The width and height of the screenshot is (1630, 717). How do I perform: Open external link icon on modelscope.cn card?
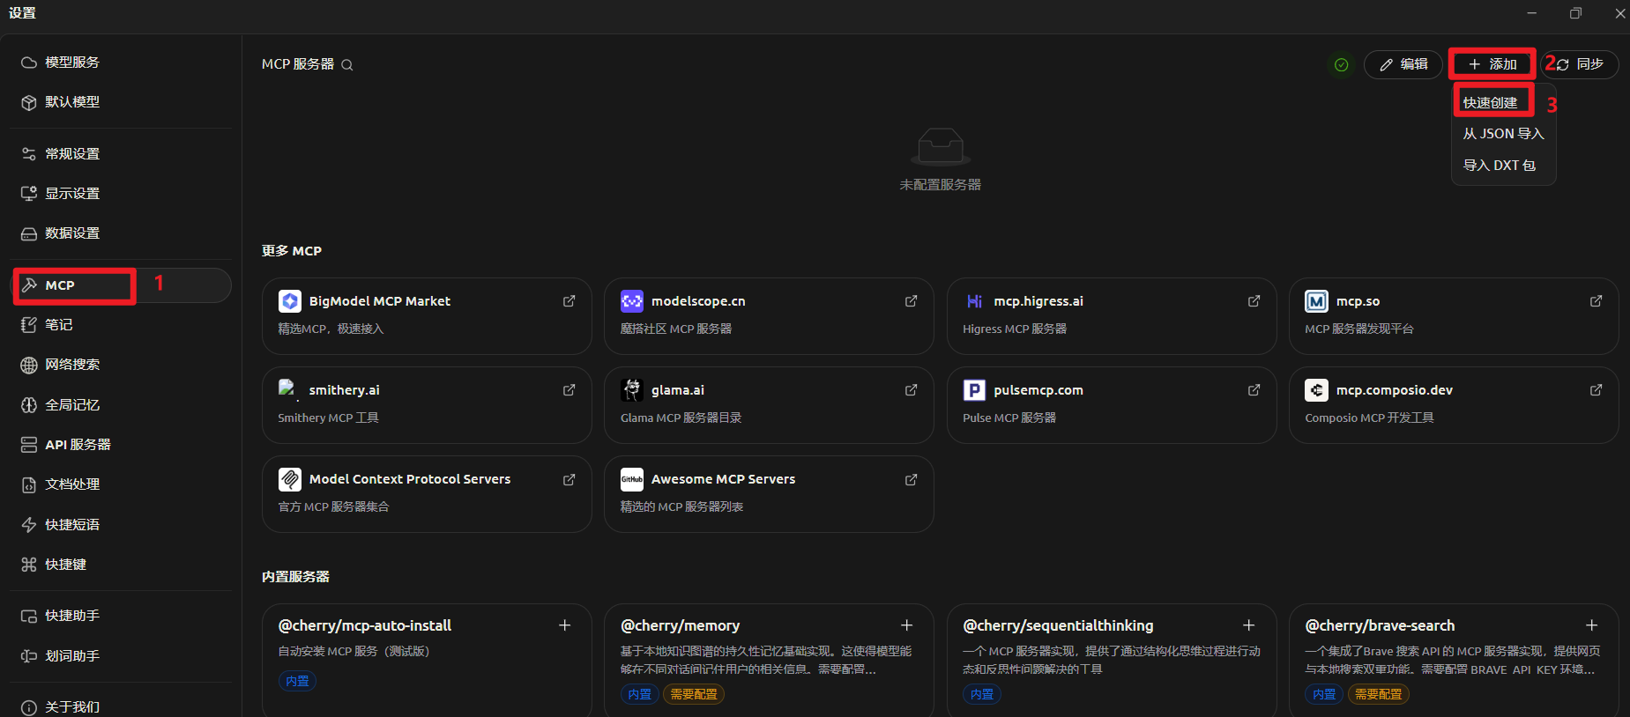pos(912,301)
